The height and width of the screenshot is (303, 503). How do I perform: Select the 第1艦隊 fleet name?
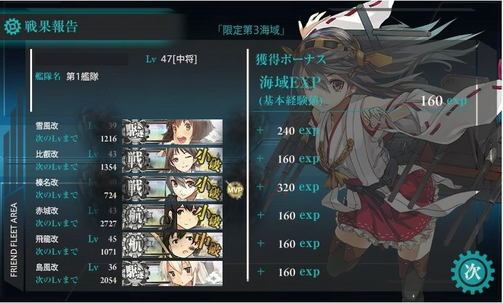tap(82, 77)
